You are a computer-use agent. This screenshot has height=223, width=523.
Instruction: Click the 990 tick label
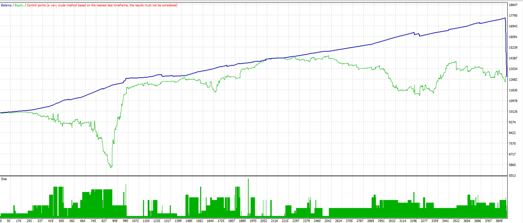(125, 221)
